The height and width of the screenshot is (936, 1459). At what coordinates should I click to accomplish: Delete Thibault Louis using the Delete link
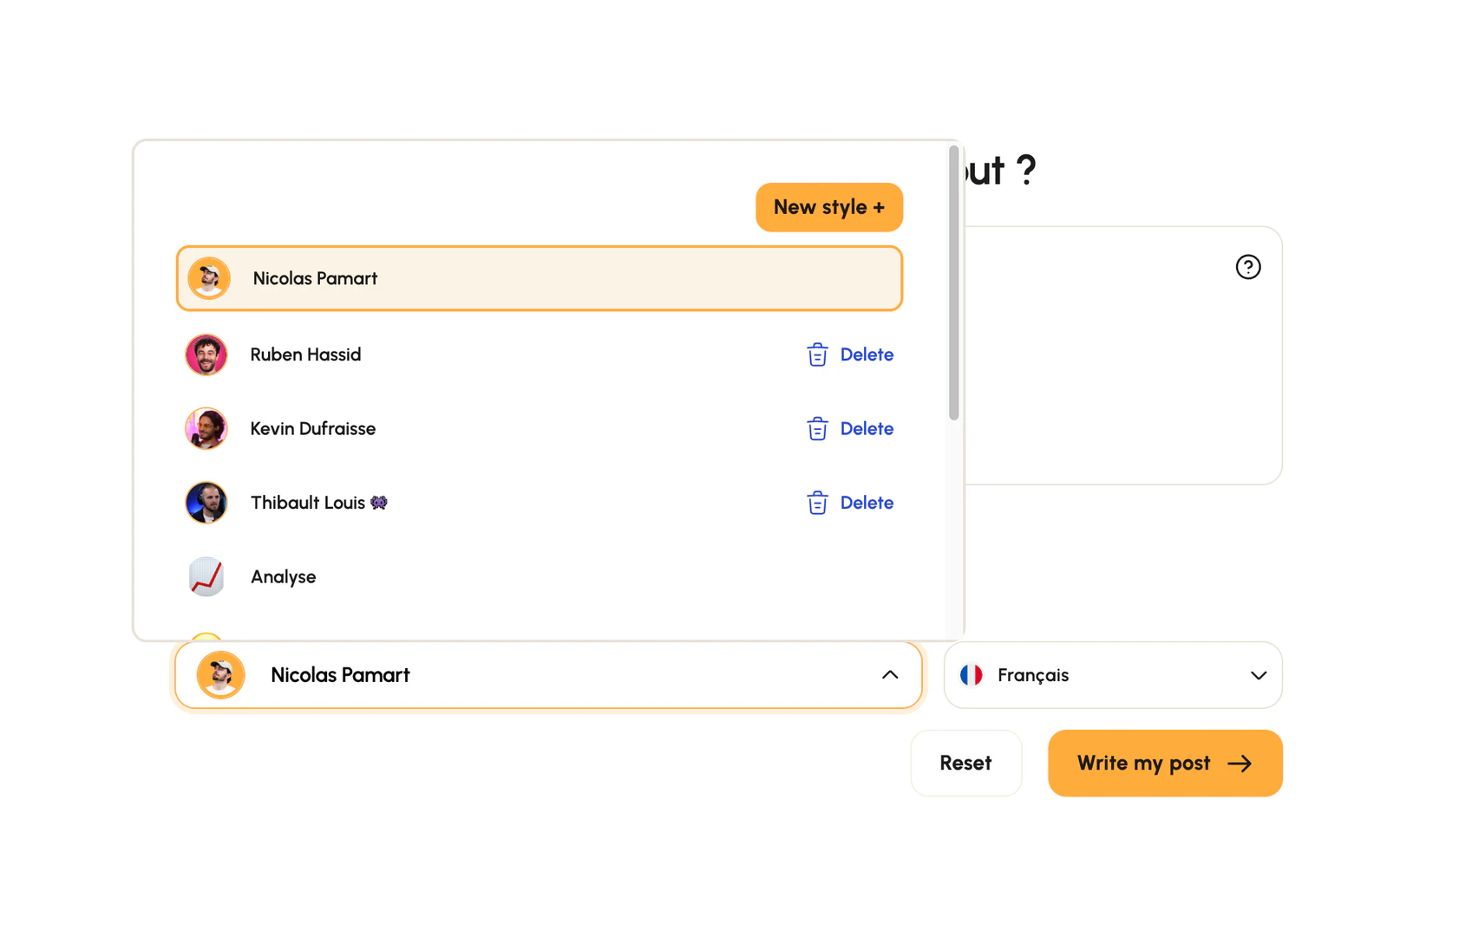point(867,503)
